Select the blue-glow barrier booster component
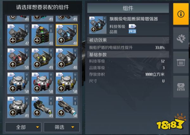Image resolution: width=190 pixels, height=135 pixels. click(66, 35)
